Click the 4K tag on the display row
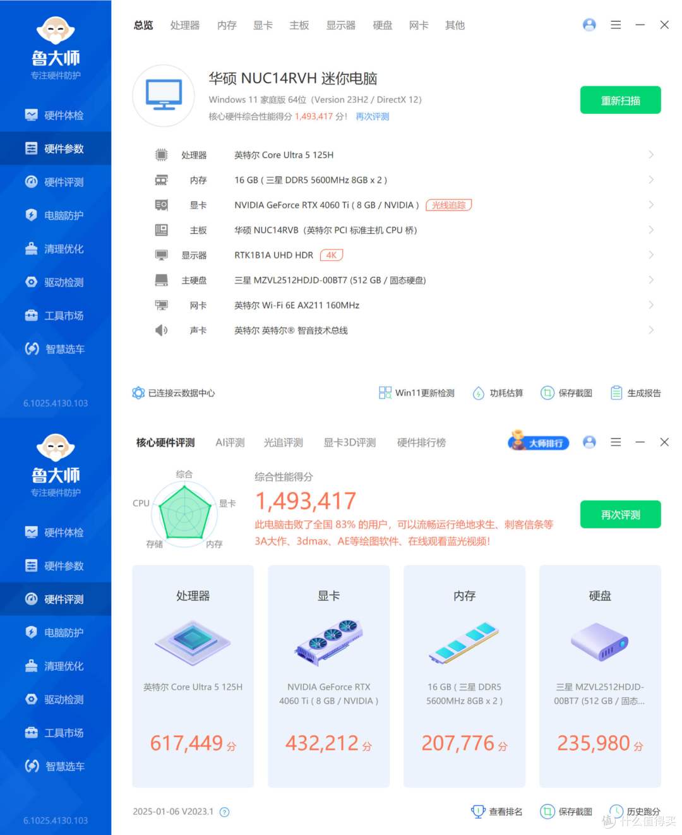 [x=332, y=255]
